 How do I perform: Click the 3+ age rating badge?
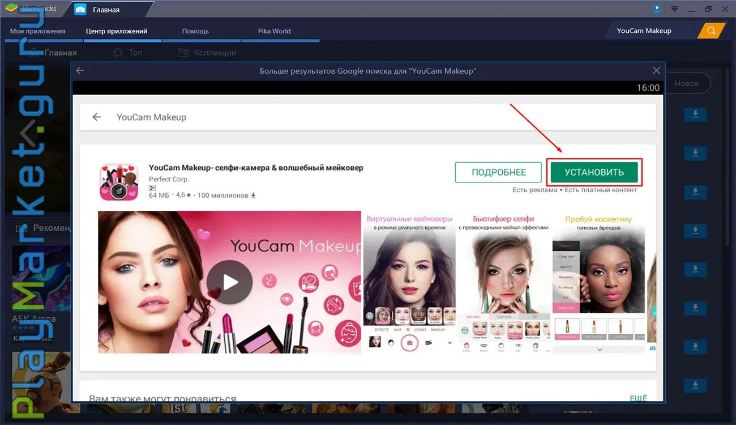(152, 188)
